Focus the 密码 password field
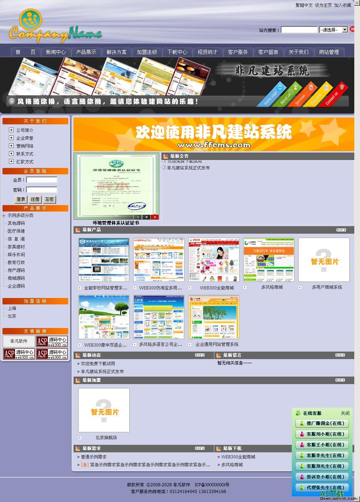This screenshot has height=502, width=360. (42, 190)
